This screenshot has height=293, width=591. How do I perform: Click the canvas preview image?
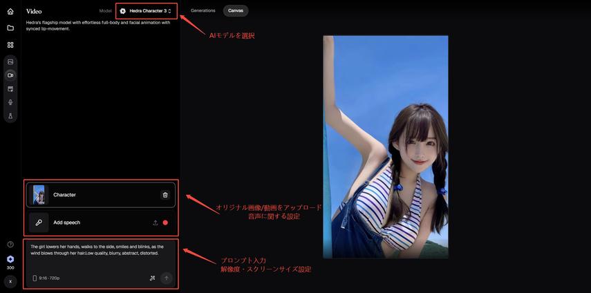tap(386, 147)
